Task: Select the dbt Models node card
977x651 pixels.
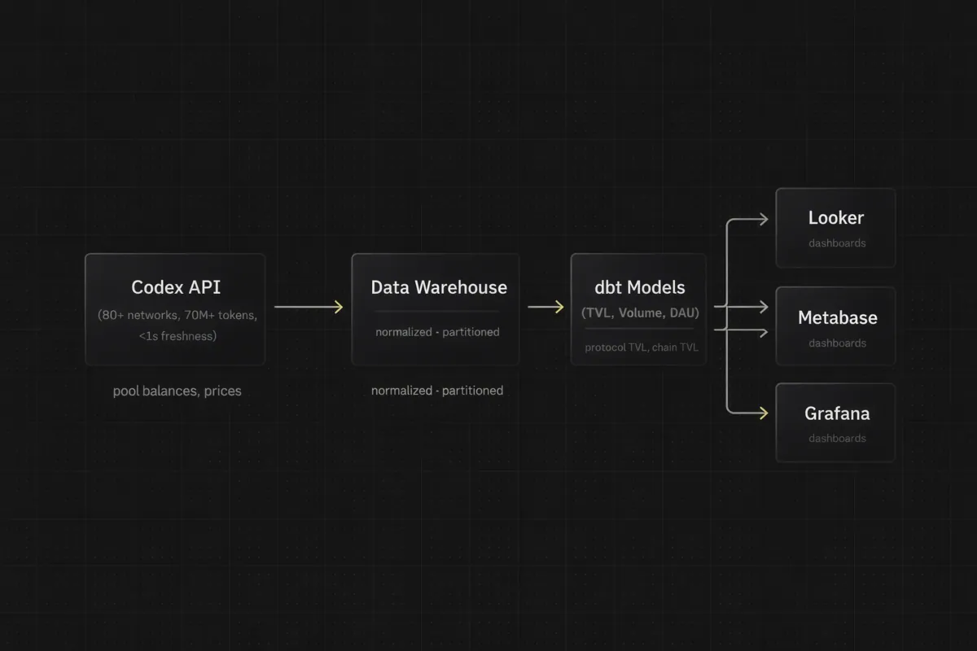Action: click(639, 309)
